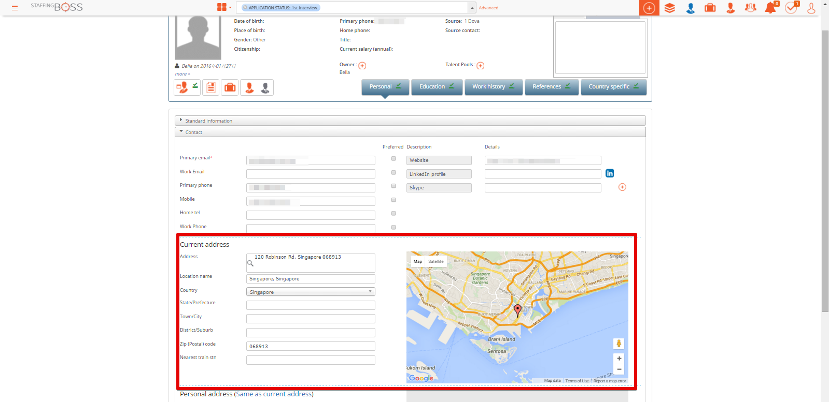Open the resume document icon

211,87
